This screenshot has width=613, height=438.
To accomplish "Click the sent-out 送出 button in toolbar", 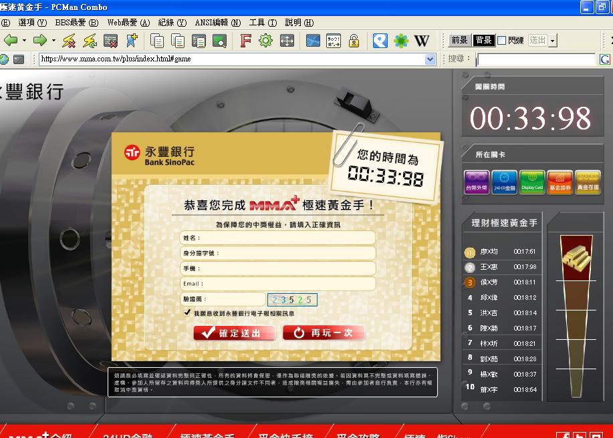I will pos(538,40).
